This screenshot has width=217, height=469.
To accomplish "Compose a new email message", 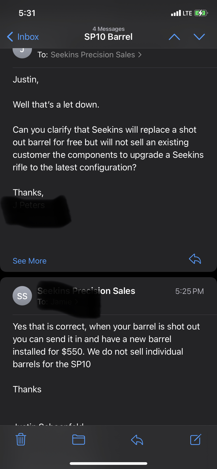I will pyautogui.click(x=196, y=439).
